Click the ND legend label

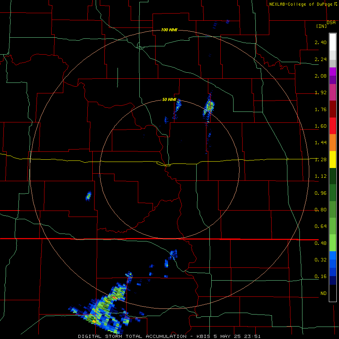[x=323, y=293]
